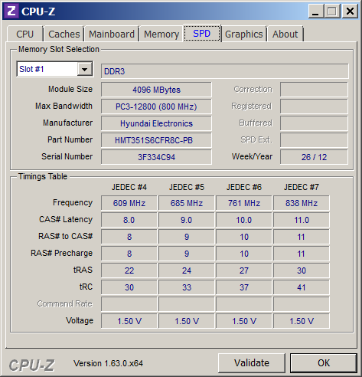This screenshot has width=362, height=377.
Task: Select the 838 MHz frequency cell
Action: click(302, 203)
